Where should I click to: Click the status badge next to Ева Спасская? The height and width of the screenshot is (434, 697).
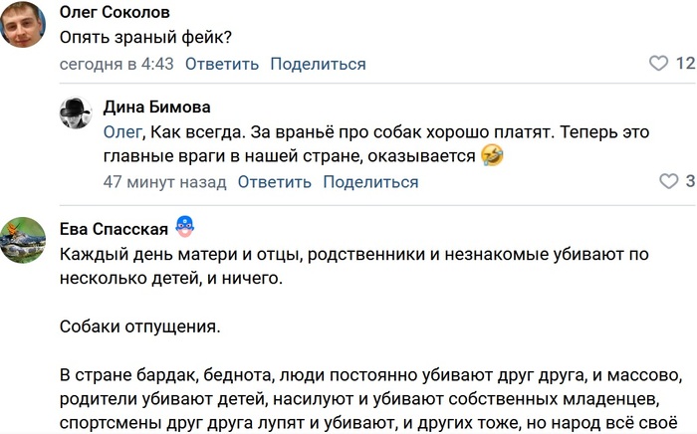tap(183, 227)
